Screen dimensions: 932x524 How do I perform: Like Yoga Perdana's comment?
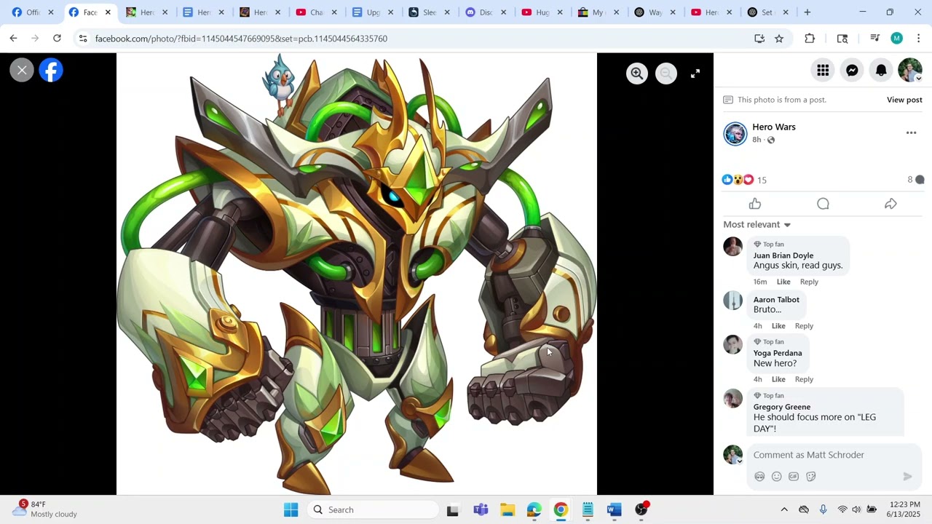tap(778, 379)
